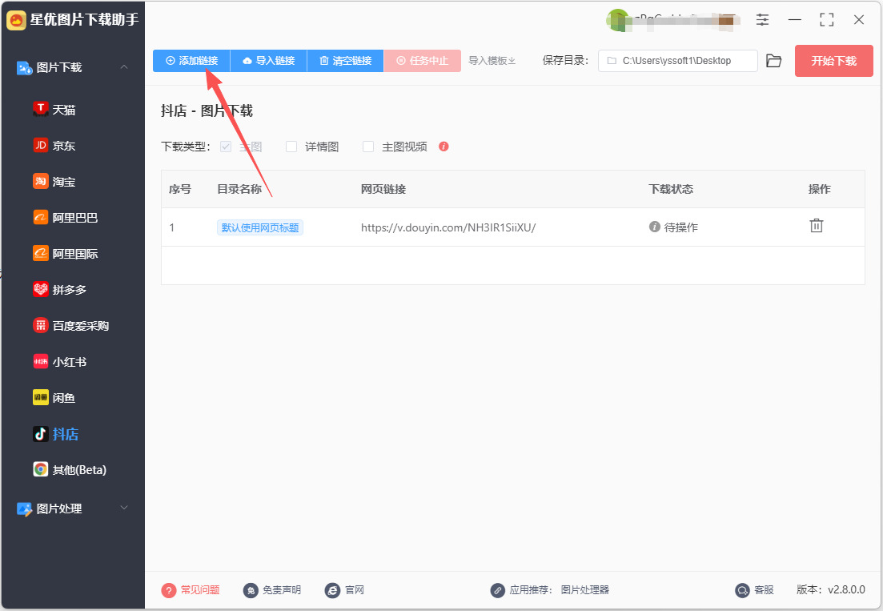Click the 序号 column header

[x=179, y=189]
